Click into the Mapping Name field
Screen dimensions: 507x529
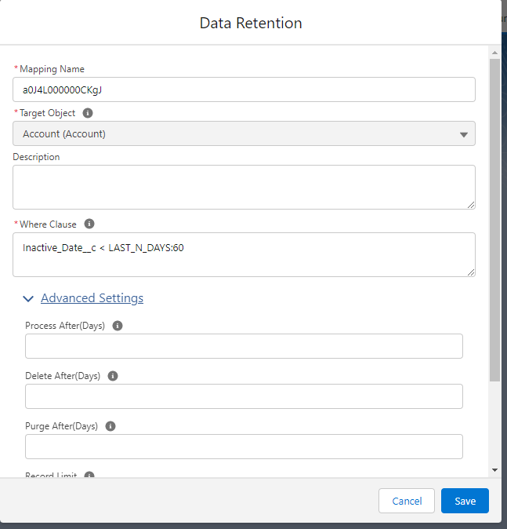[x=244, y=89]
